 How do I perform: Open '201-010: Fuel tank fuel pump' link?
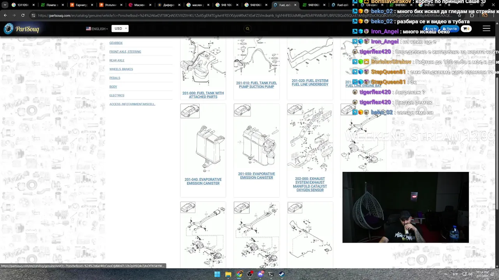pos(257,85)
